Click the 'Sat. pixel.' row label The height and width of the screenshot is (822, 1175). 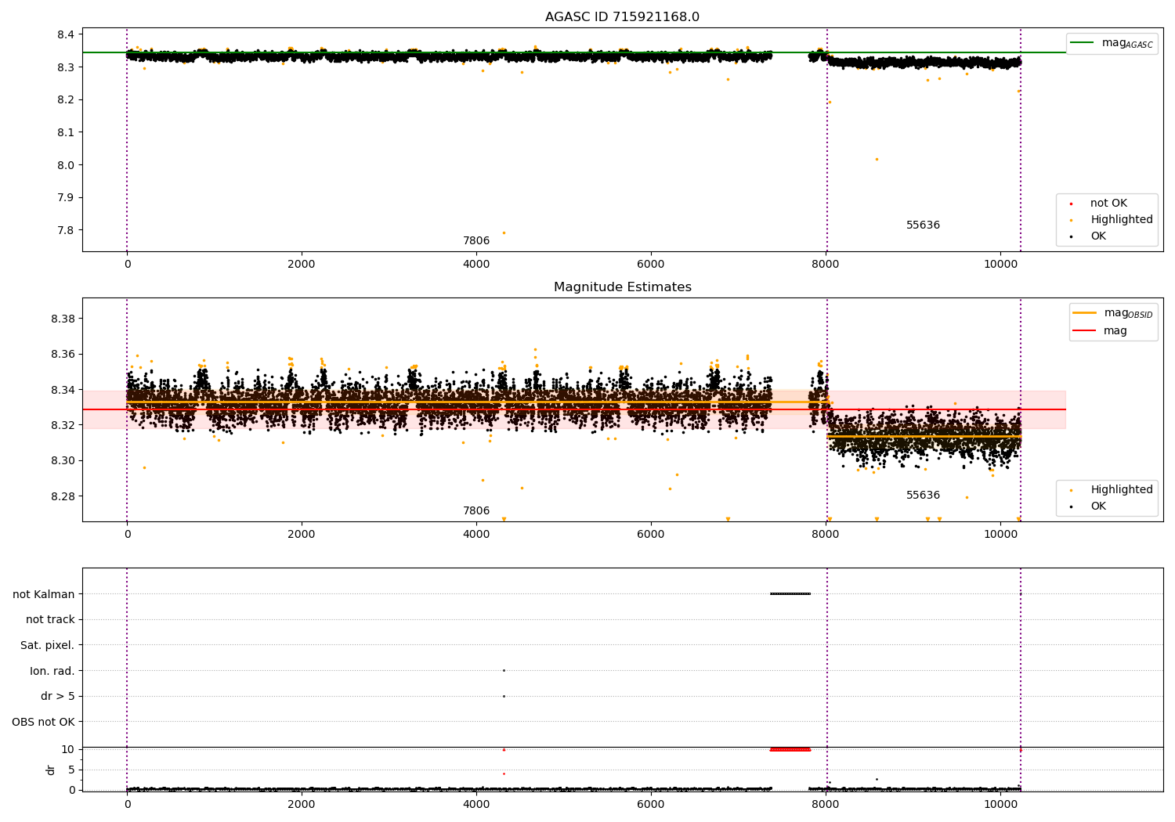48,646
